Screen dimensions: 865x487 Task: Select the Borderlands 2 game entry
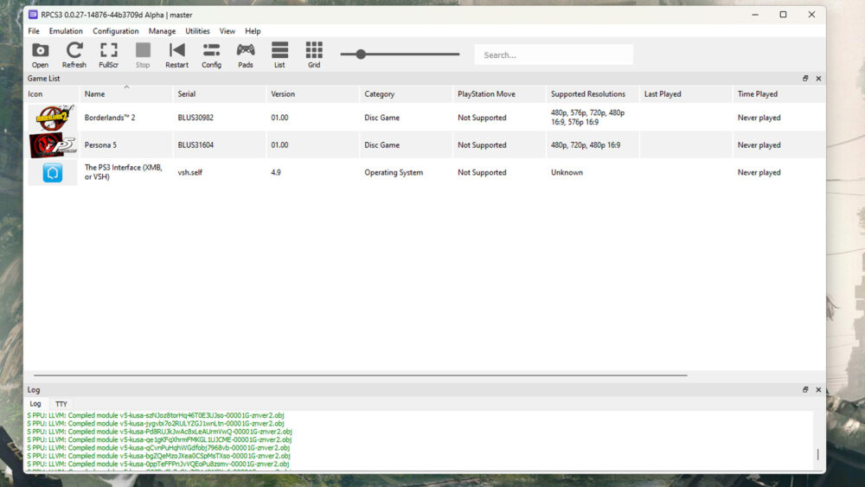[x=110, y=118]
